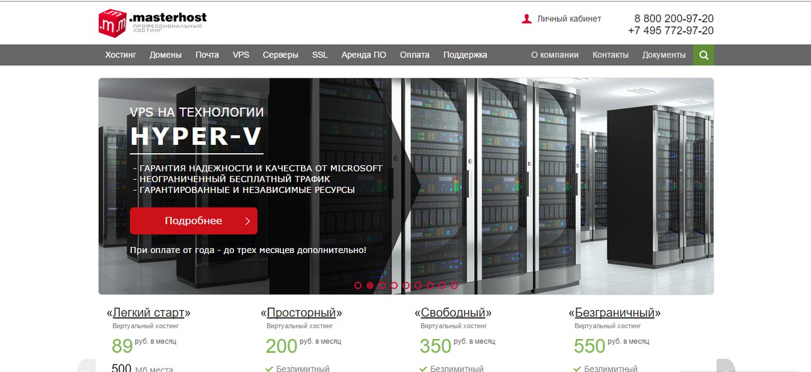
Task: Open the VPS section in navigation
Action: 241,55
